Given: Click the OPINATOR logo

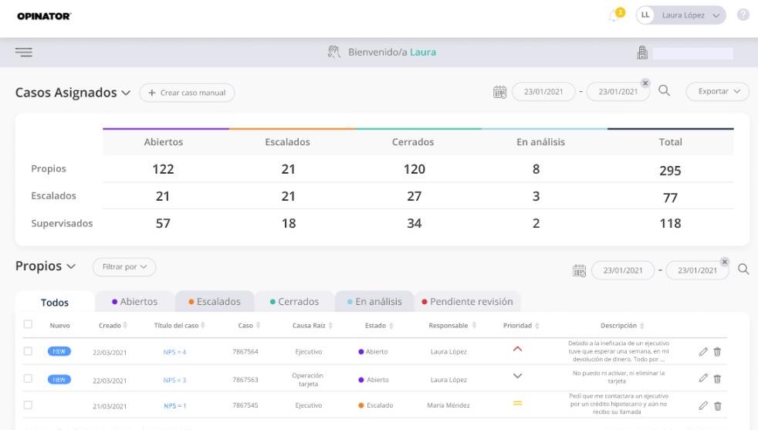Looking at the screenshot, I should click(44, 16).
